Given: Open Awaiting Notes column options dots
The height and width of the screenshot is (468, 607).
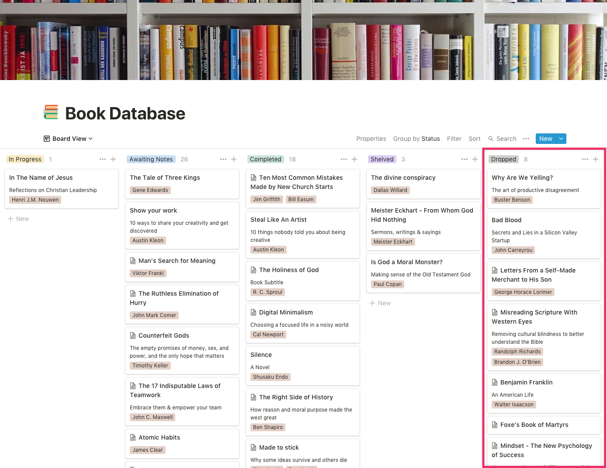Looking at the screenshot, I should [223, 159].
